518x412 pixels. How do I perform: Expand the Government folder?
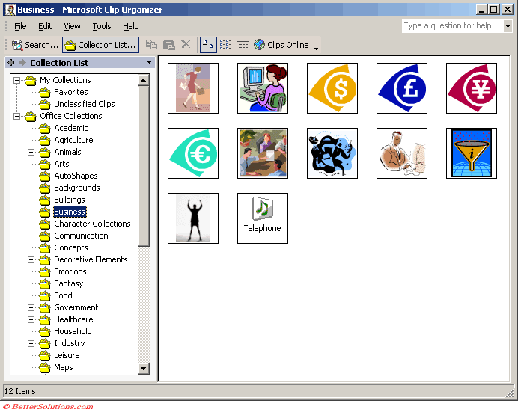(31, 308)
